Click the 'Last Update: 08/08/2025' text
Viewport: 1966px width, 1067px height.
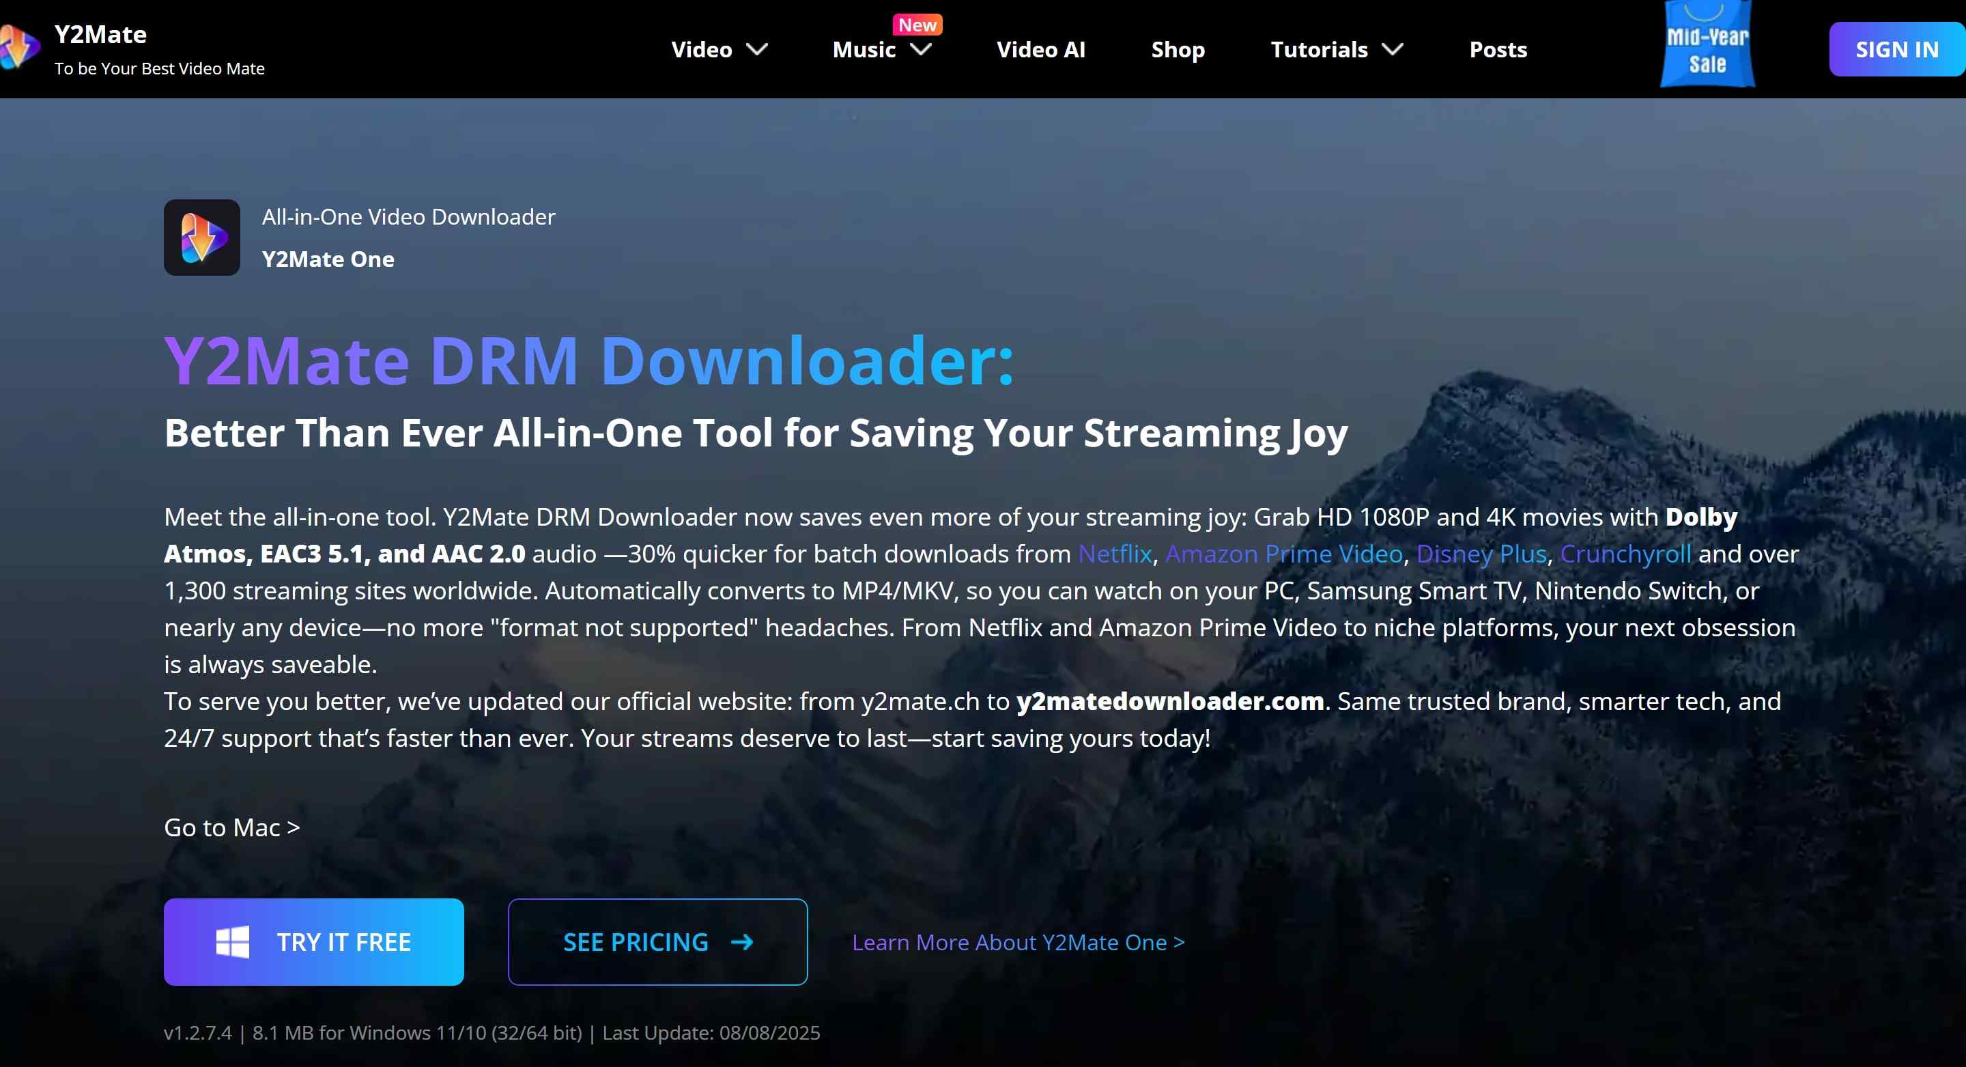[711, 1033]
